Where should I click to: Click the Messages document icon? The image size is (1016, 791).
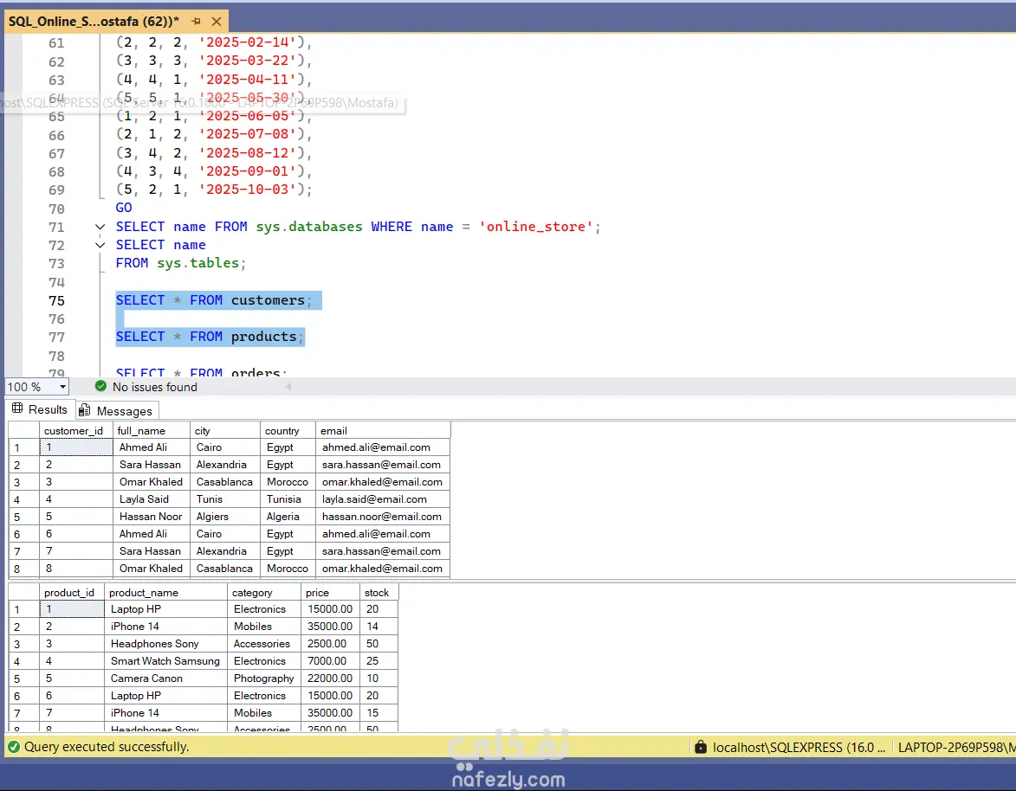(x=85, y=410)
